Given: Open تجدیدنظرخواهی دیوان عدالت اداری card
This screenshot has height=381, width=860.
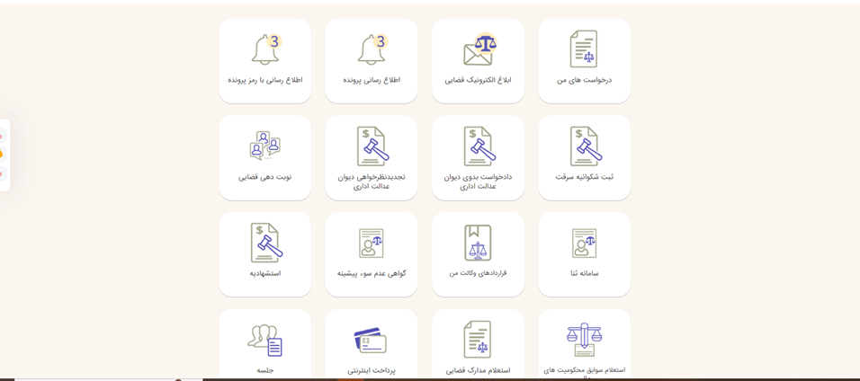Looking at the screenshot, I should 372,158.
